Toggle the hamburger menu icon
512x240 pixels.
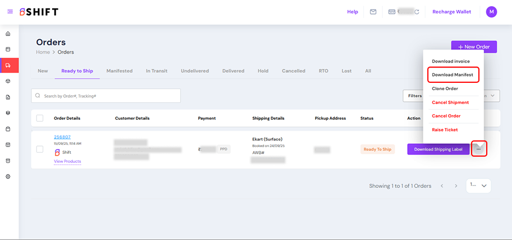point(10,12)
